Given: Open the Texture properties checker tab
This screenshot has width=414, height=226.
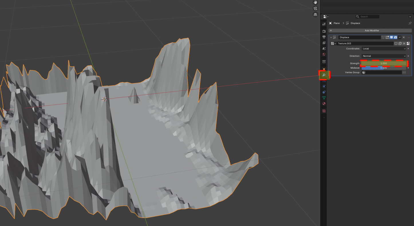Looking at the screenshot, I should point(324,111).
